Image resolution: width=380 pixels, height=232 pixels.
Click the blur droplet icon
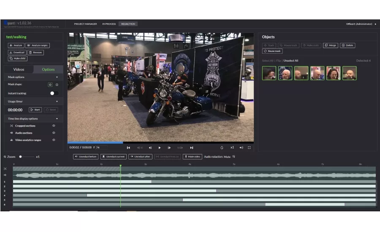click(x=222, y=148)
